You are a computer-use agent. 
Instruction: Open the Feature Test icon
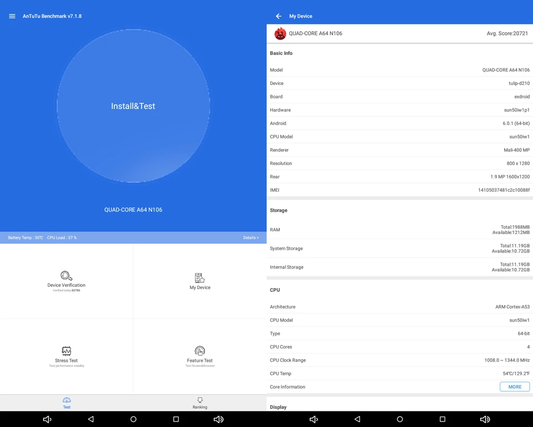200,351
